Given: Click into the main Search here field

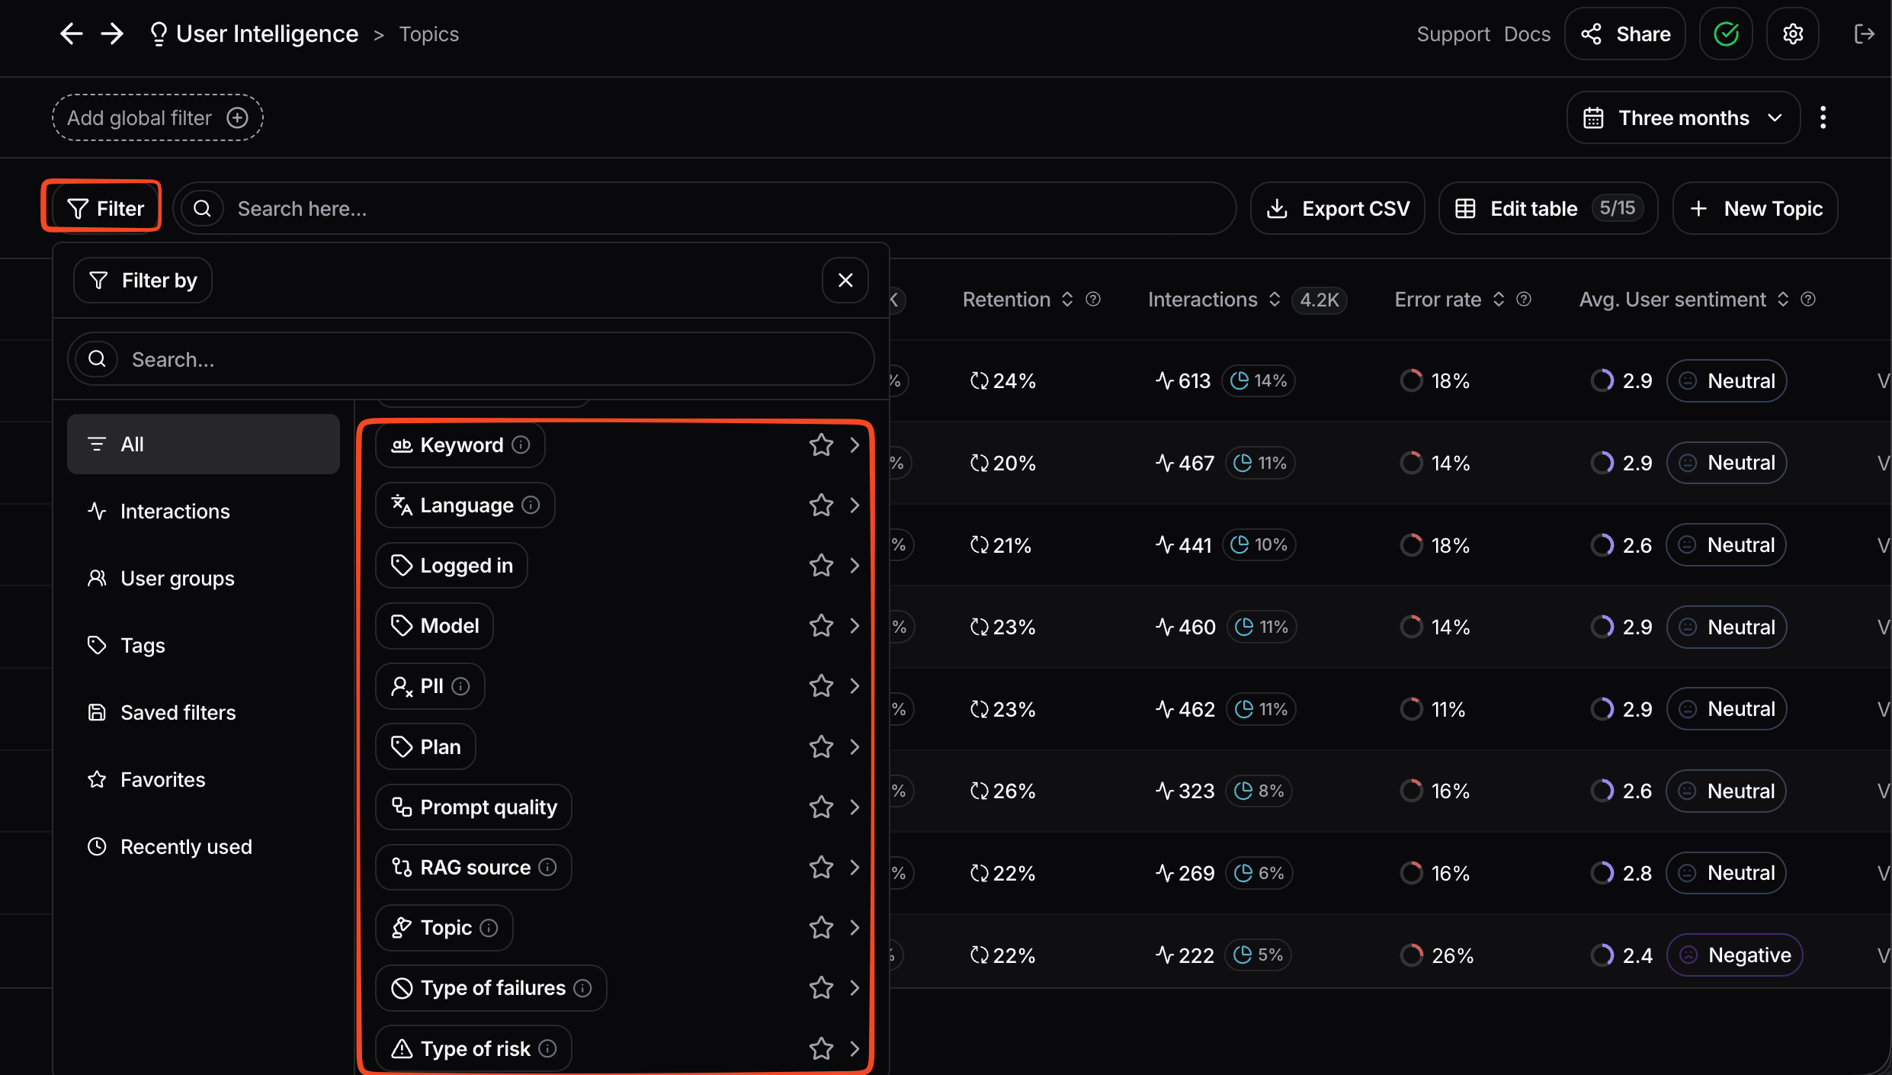Looking at the screenshot, I should click(x=704, y=208).
